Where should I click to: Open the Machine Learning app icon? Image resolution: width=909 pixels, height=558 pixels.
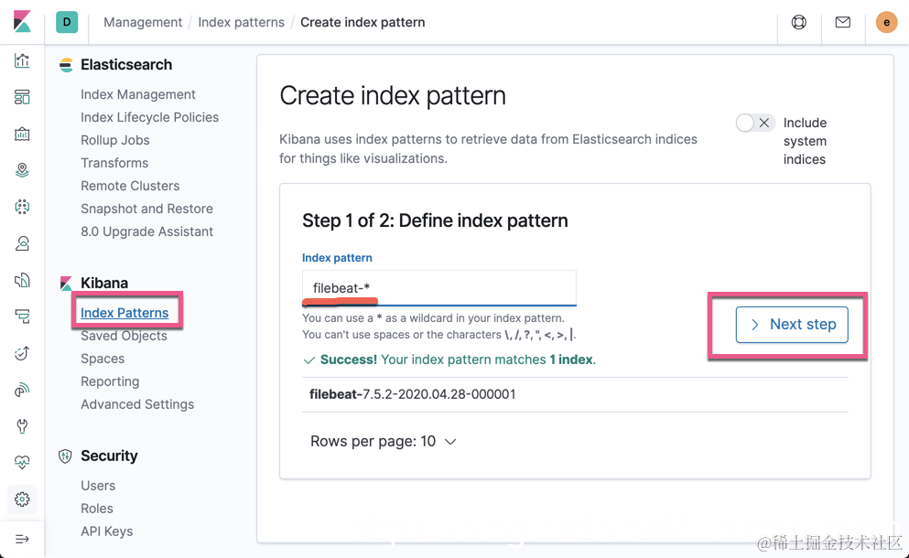tap(22, 207)
